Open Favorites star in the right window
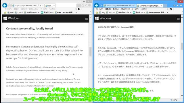The image size is (184, 103). (178, 5)
